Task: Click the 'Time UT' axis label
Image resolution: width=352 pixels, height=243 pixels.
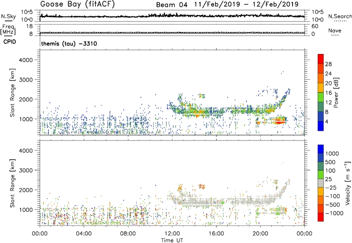Action: tap(172, 240)
